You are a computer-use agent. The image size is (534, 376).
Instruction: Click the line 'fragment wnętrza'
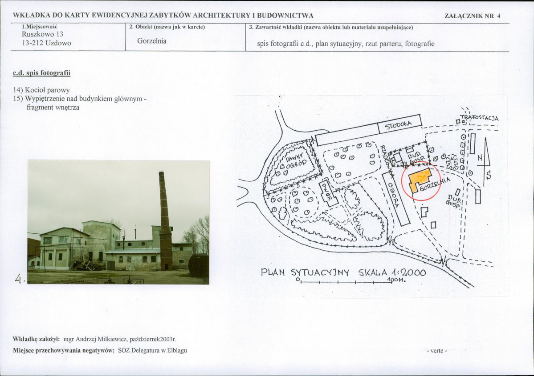(x=53, y=108)
